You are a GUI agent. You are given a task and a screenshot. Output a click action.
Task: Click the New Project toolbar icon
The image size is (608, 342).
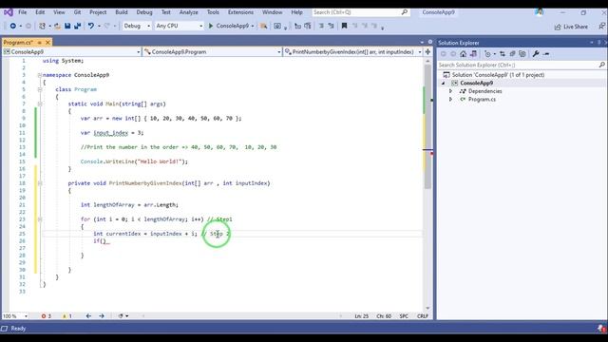(42, 26)
